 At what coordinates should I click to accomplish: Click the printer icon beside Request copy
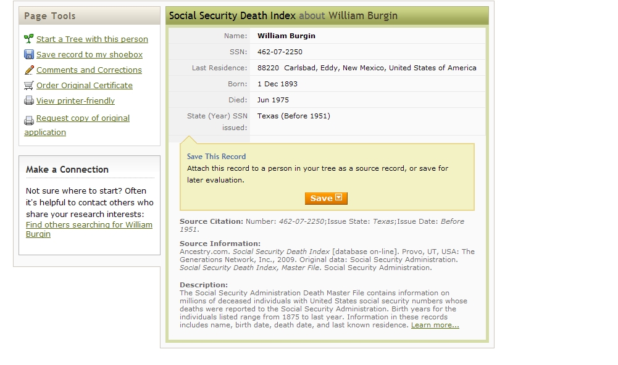(29, 120)
